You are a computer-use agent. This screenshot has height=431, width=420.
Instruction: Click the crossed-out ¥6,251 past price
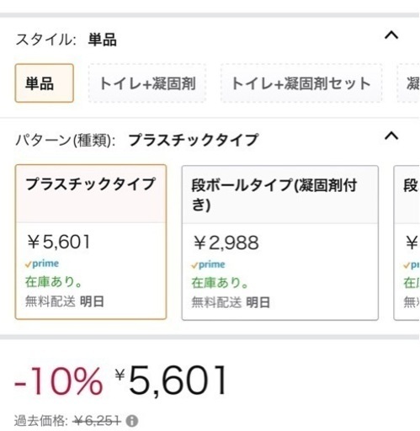pyautogui.click(x=97, y=421)
